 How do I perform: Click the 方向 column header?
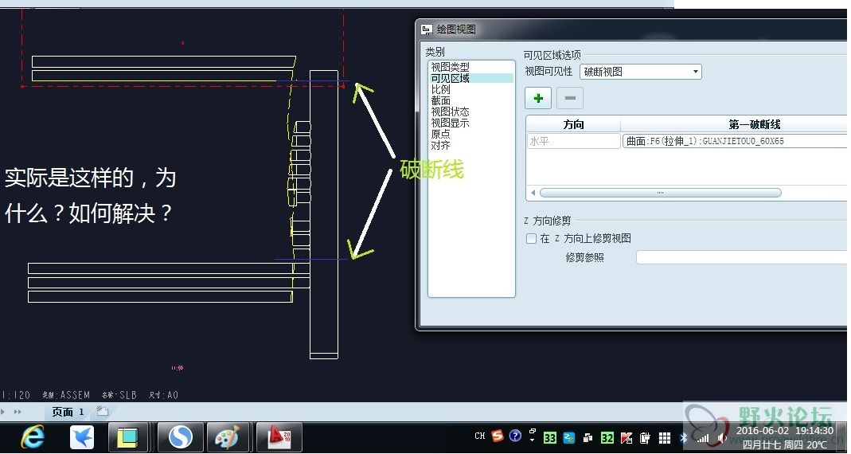point(573,124)
